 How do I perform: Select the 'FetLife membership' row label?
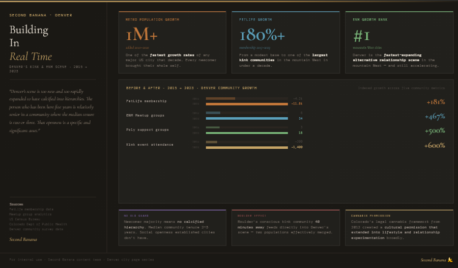pyautogui.click(x=147, y=101)
